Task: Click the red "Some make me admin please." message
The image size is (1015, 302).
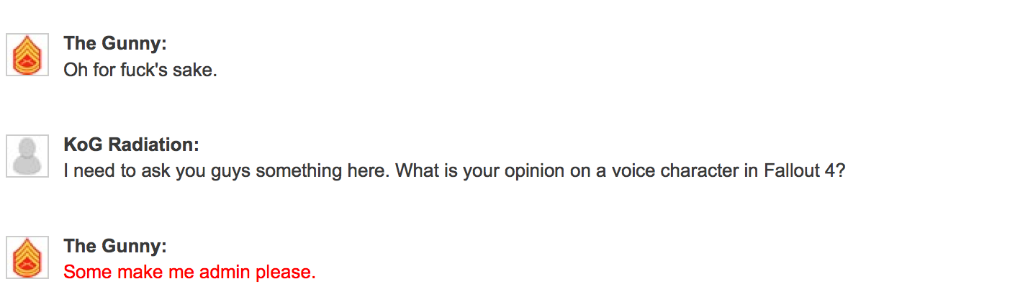Action: coord(189,273)
